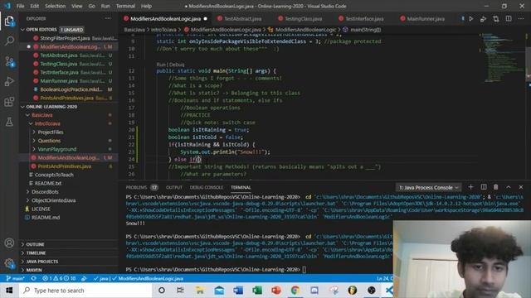Screen dimensions: 531x298
Task: Open the Accounts menu icon
Action: 9,243
